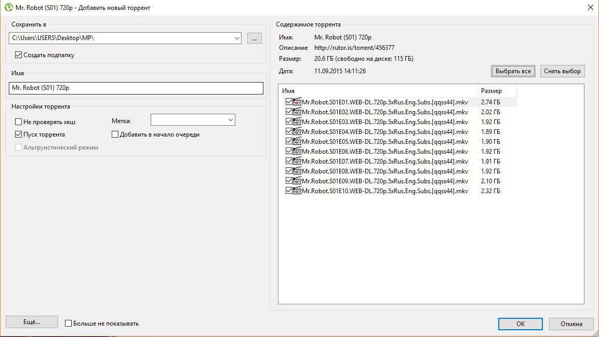Close the add torrent dialog window
599x337 pixels.
tap(590, 7)
